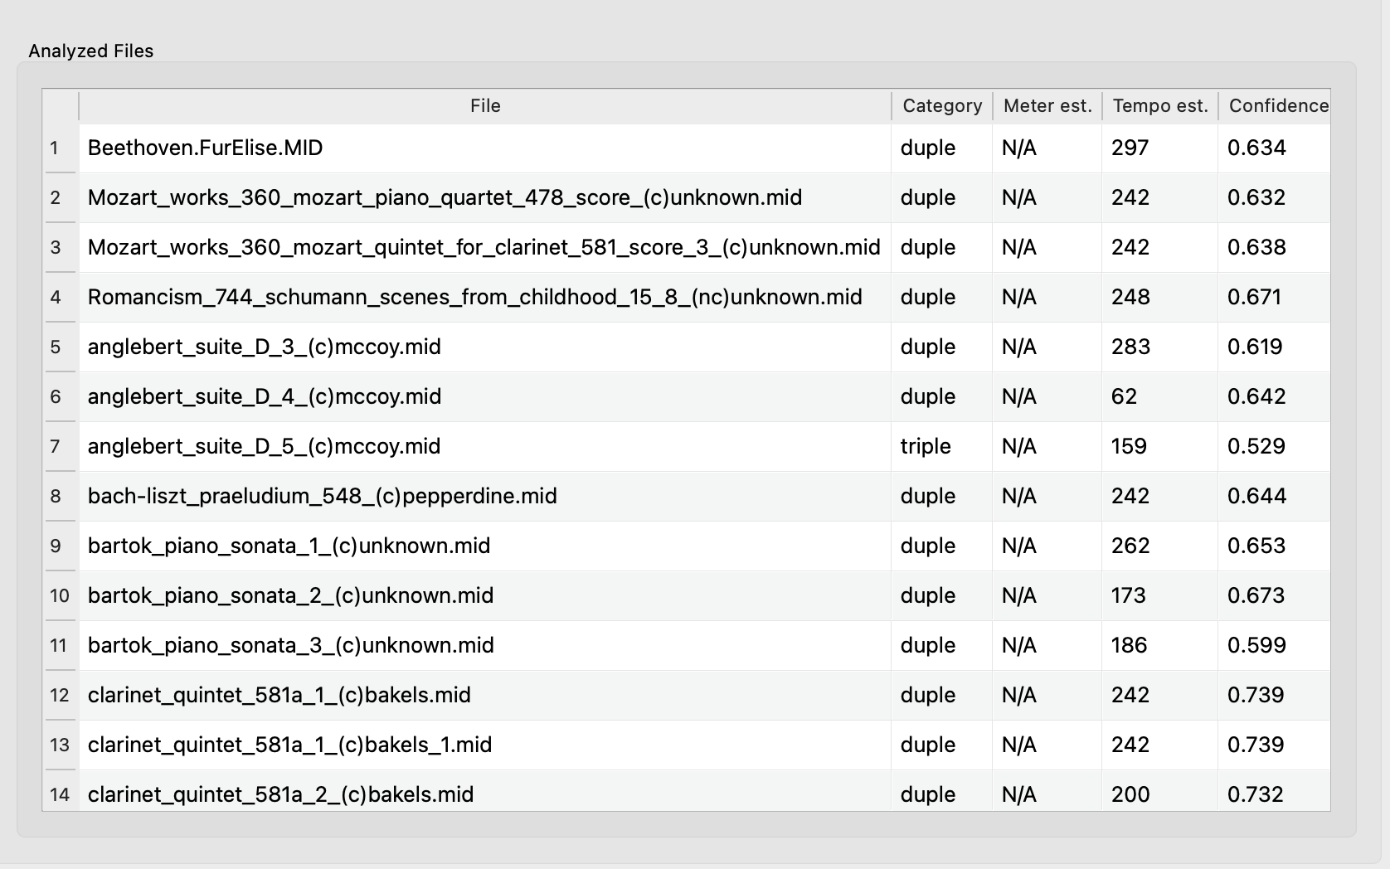Click the Confidence column header
The image size is (1390, 869).
[x=1277, y=106]
